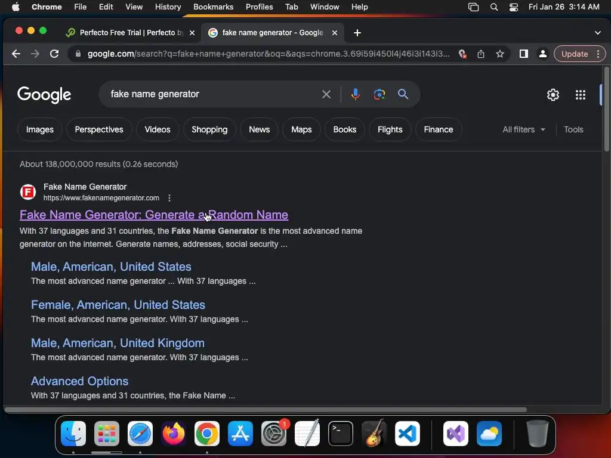
Task: Clear the search box with the X
Action: pos(326,94)
